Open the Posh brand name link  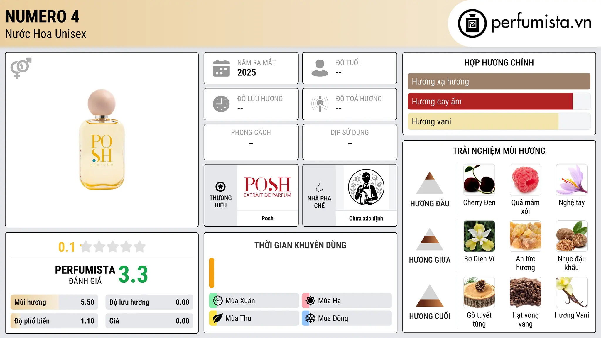coord(267,218)
